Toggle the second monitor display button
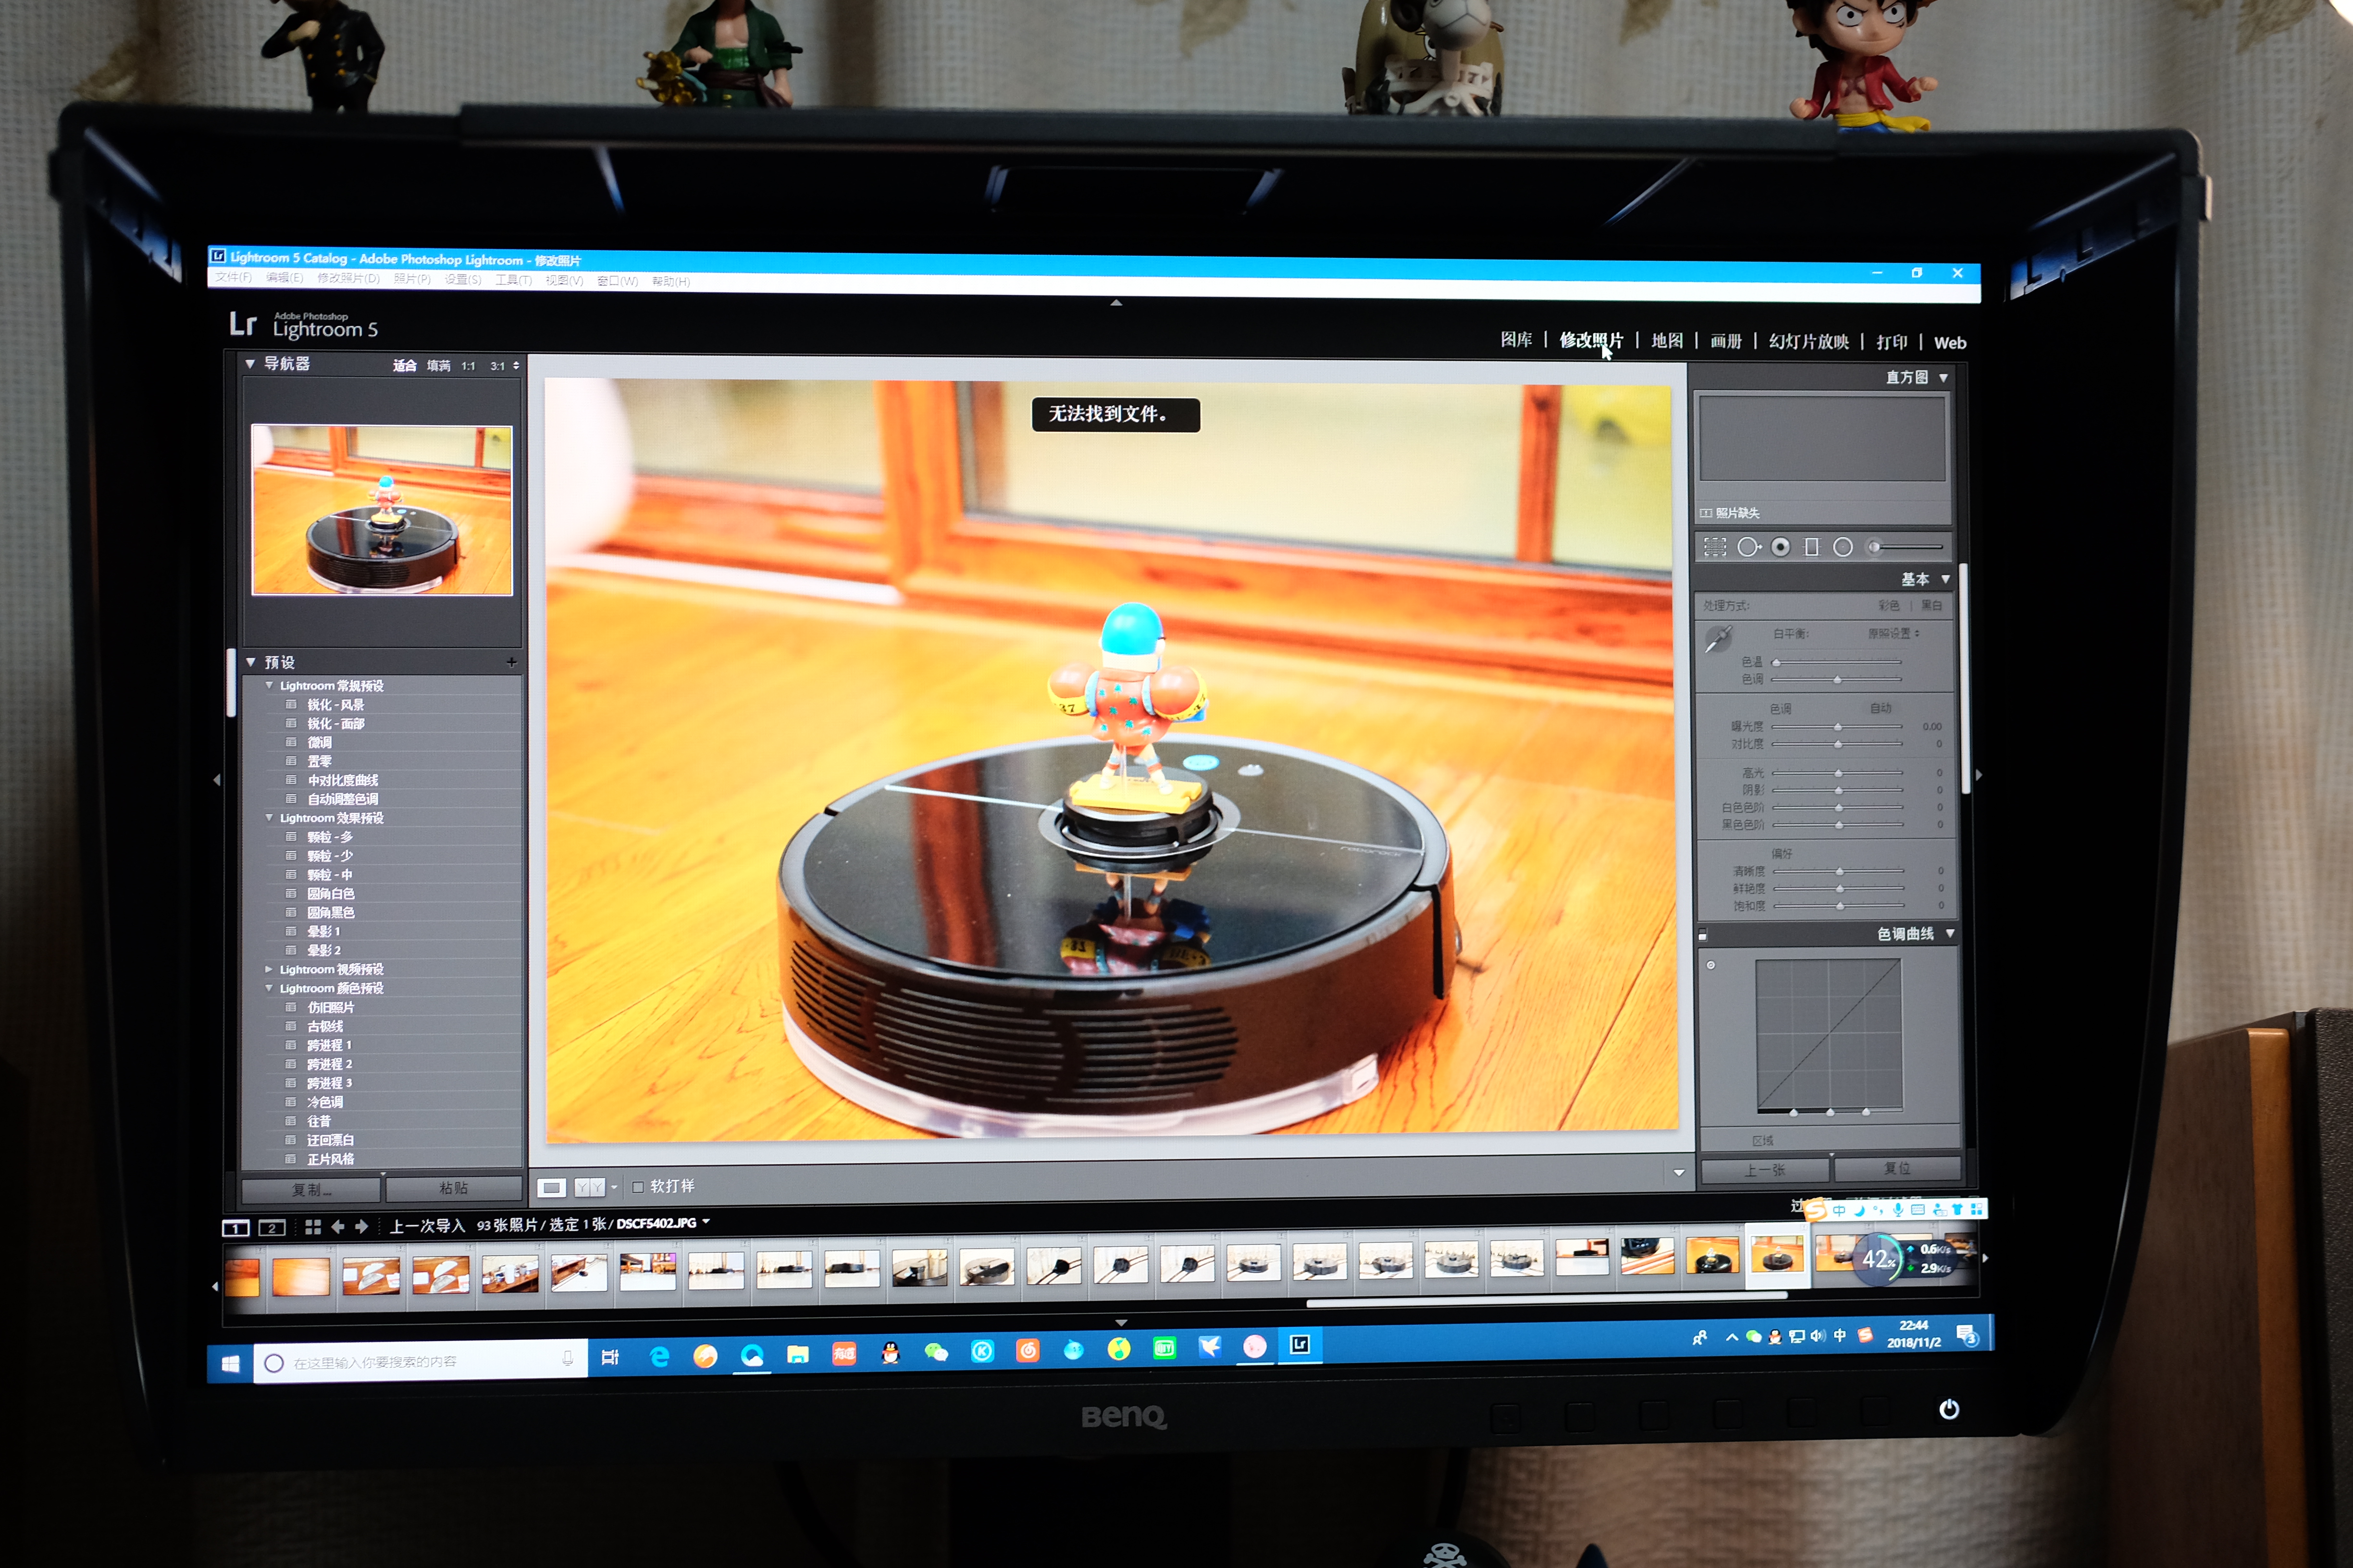Image resolution: width=2353 pixels, height=1568 pixels. (x=272, y=1228)
